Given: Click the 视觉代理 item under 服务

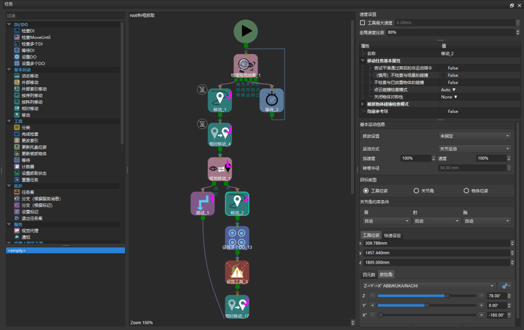Looking at the screenshot, I should point(30,230).
